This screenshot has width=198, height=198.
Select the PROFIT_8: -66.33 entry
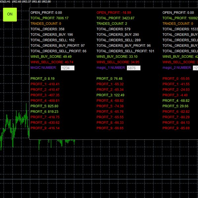point(110,122)
